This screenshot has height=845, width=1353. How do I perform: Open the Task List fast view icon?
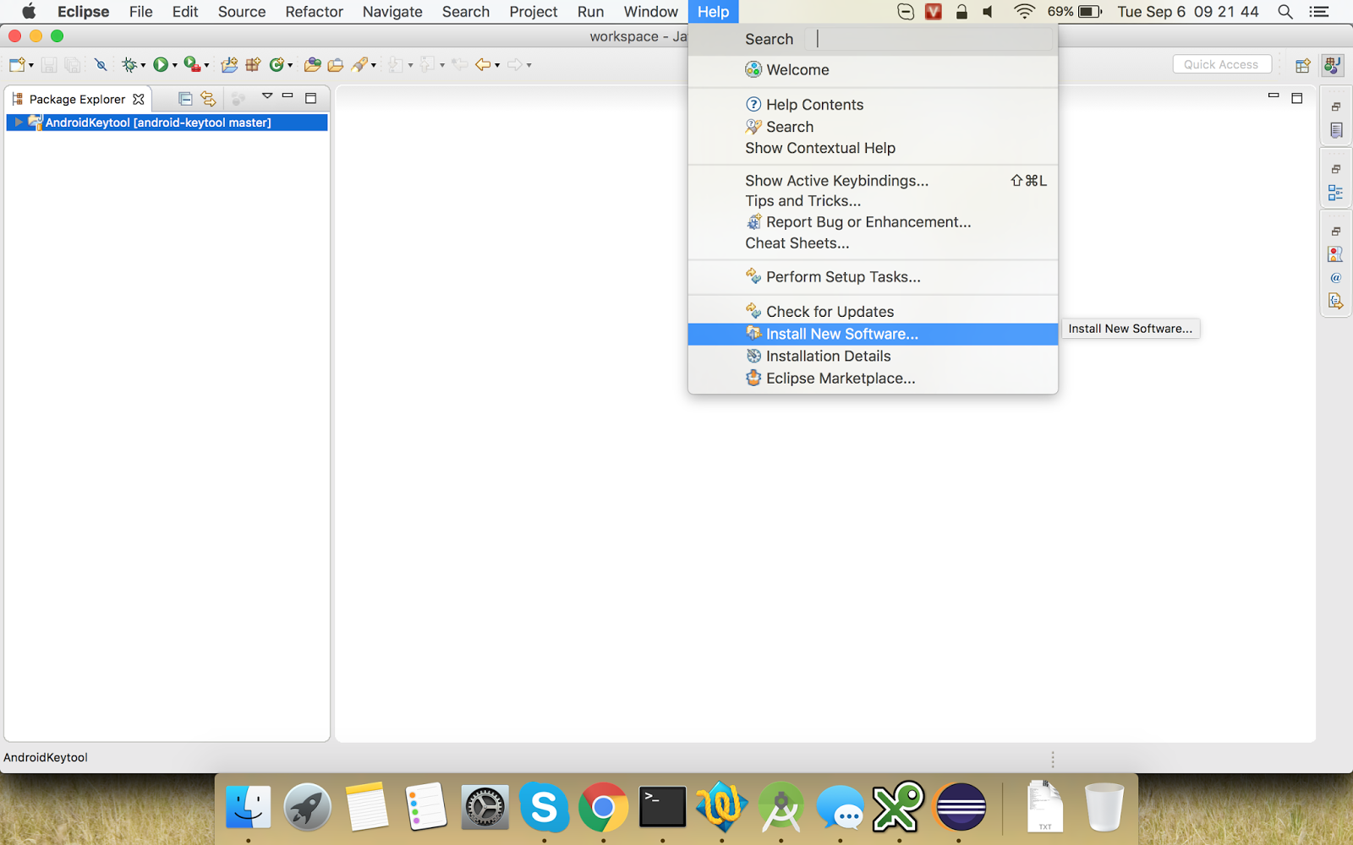1336,130
